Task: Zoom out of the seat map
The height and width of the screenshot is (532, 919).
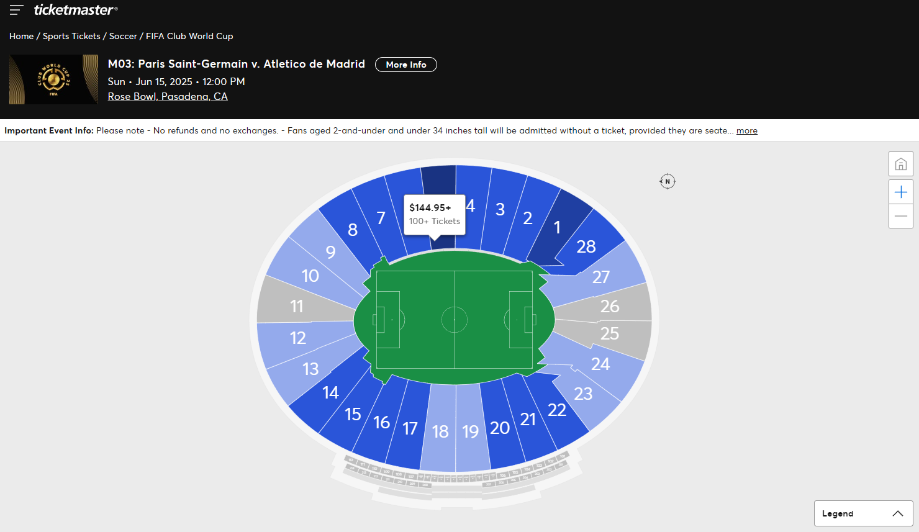Action: click(900, 216)
